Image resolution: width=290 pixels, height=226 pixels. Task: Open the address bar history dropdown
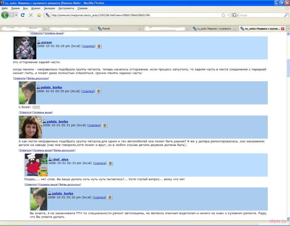coord(228,15)
